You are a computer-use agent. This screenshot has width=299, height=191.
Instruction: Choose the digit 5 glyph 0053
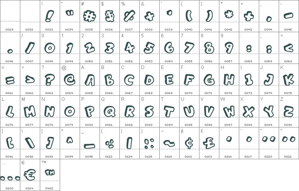point(149,48)
